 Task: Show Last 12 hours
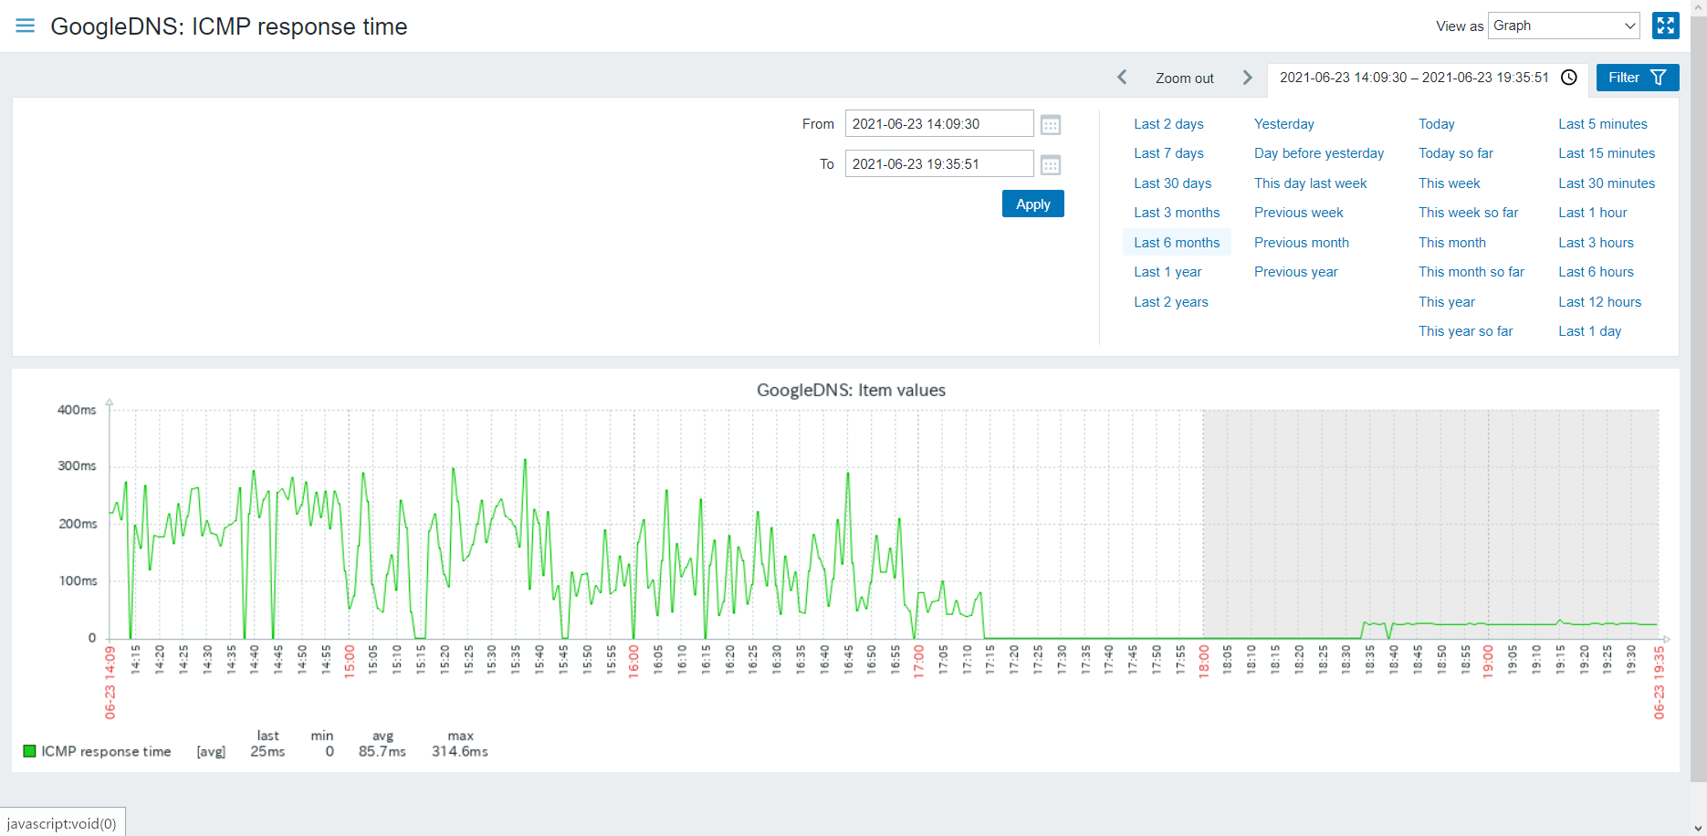pos(1600,302)
